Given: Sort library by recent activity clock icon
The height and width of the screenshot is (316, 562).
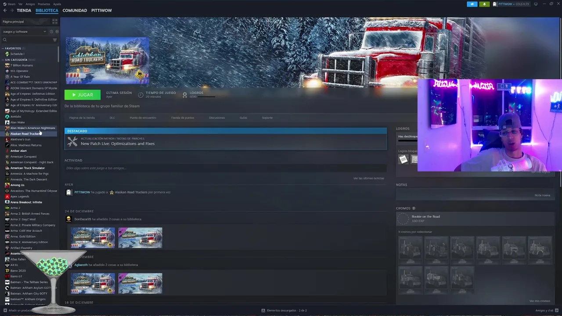Looking at the screenshot, I should [51, 32].
